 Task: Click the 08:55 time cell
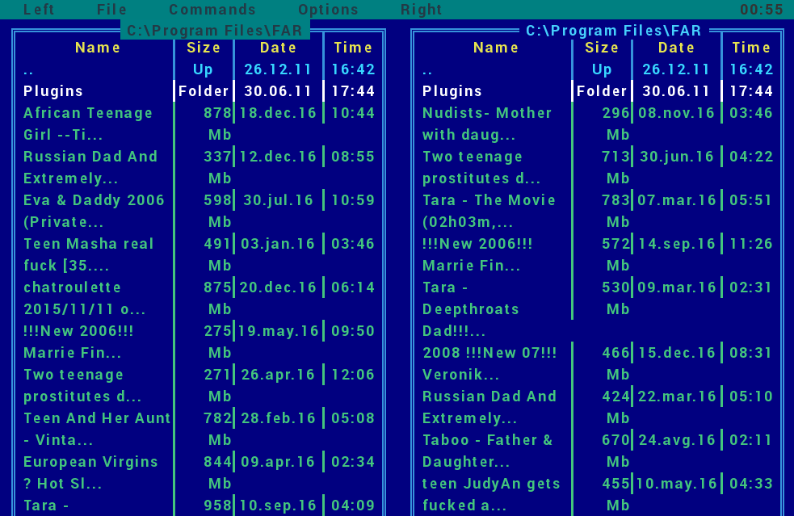(353, 157)
